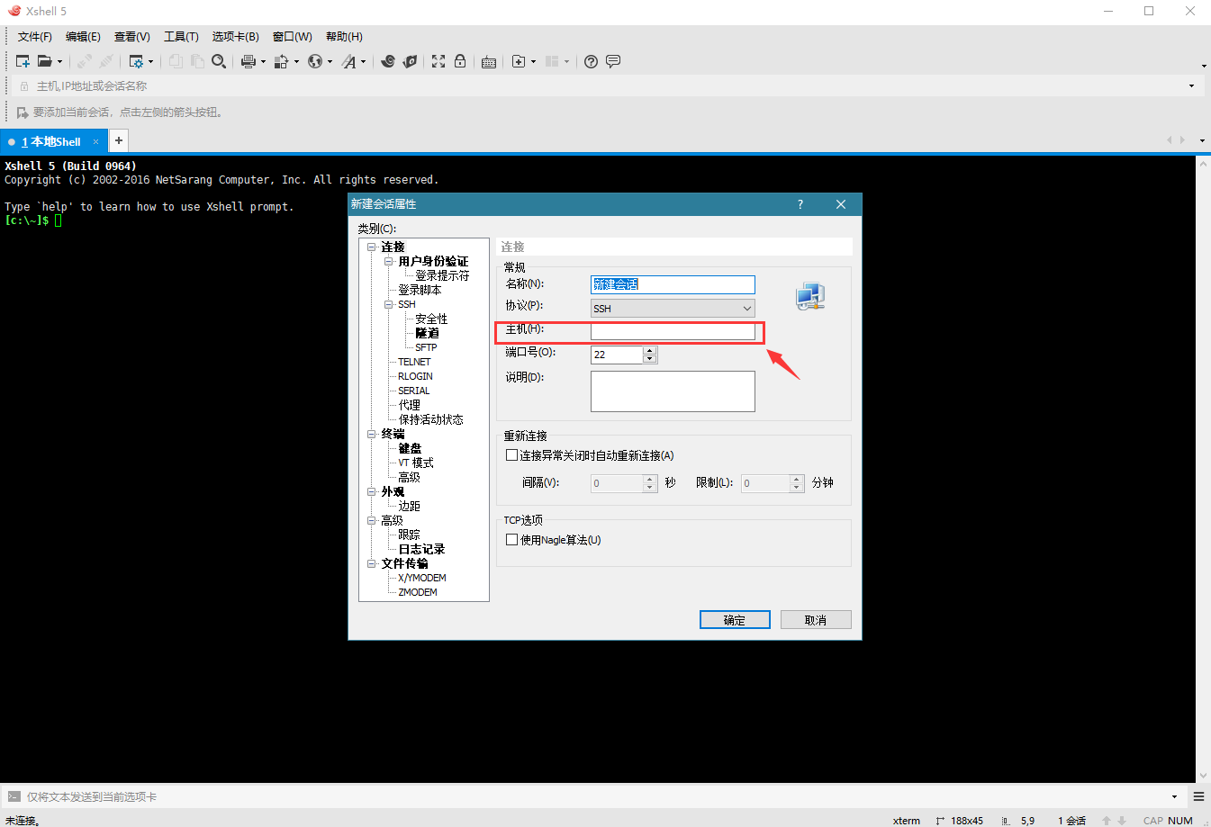This screenshot has height=827, width=1211.
Task: Click the Print toolbar icon
Action: point(248,61)
